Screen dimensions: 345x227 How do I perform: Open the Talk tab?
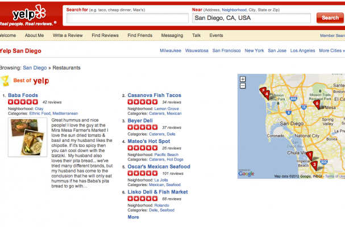(x=196, y=35)
